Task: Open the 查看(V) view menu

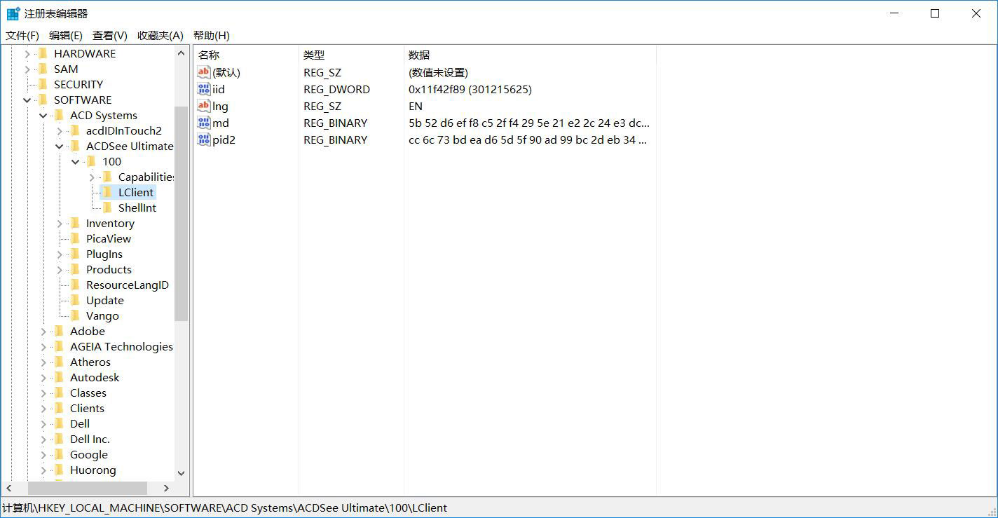Action: (110, 35)
